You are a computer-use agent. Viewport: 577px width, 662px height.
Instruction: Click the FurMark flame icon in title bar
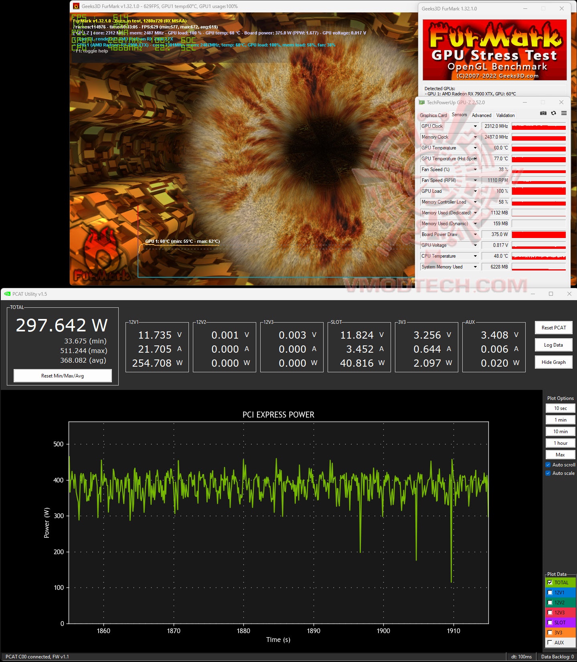[x=76, y=6]
